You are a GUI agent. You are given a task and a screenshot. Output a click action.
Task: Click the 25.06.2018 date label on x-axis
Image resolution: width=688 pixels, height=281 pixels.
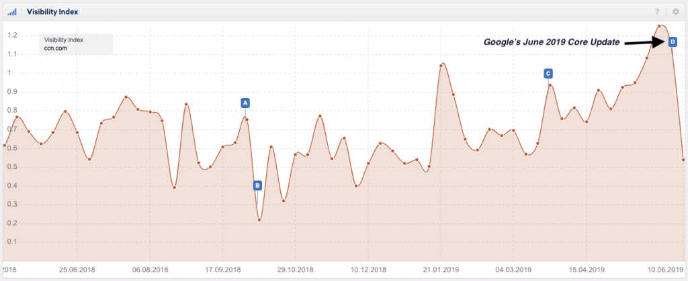click(77, 270)
